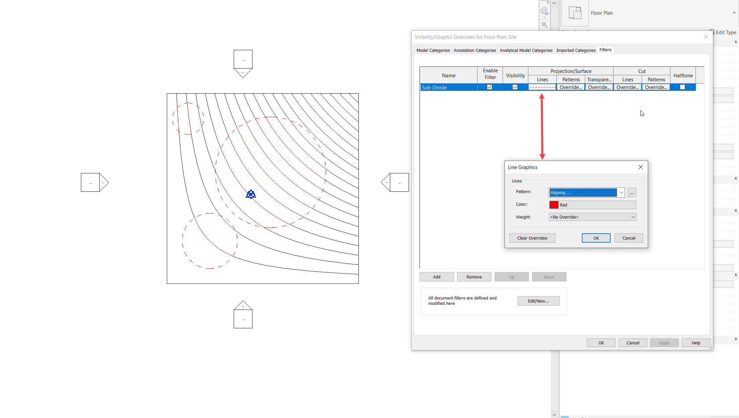The image size is (739, 418).
Task: Select the east elevation marker right of site
Action: 395,182
